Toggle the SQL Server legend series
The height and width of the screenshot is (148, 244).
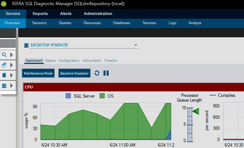(x=68, y=96)
